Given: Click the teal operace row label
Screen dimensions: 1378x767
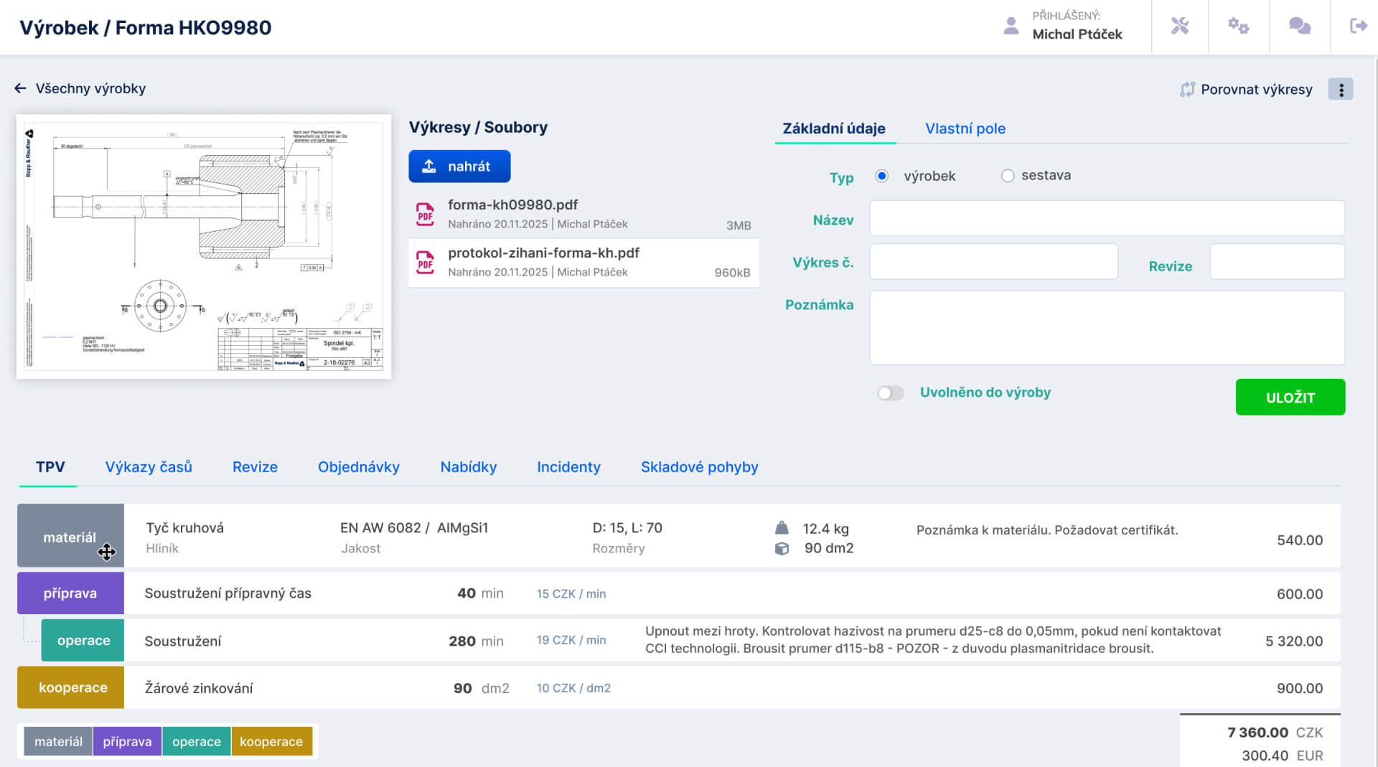Looking at the screenshot, I should pos(83,640).
